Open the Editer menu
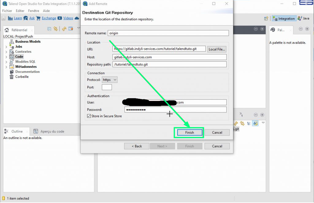 pos(20,11)
